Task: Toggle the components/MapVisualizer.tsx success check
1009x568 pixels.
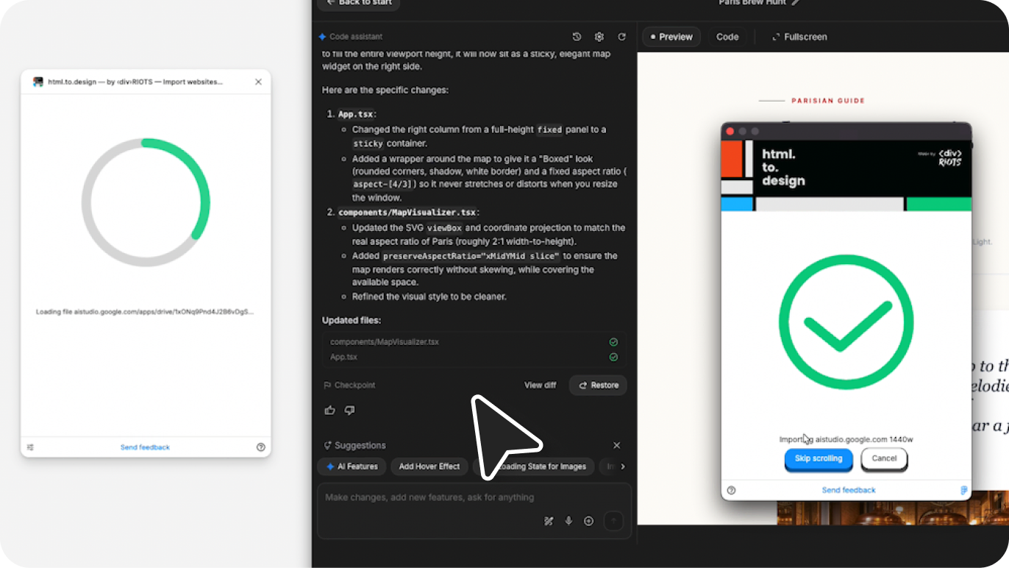Action: [613, 341]
